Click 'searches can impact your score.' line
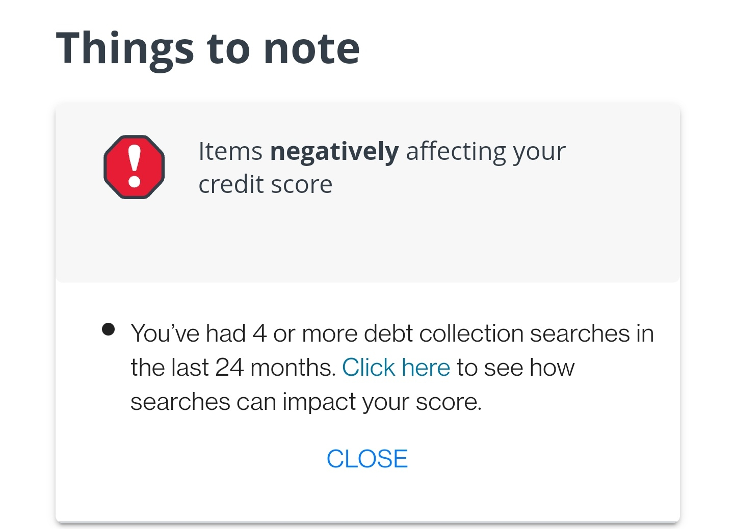Viewport: 734px width, 529px height. point(306,402)
